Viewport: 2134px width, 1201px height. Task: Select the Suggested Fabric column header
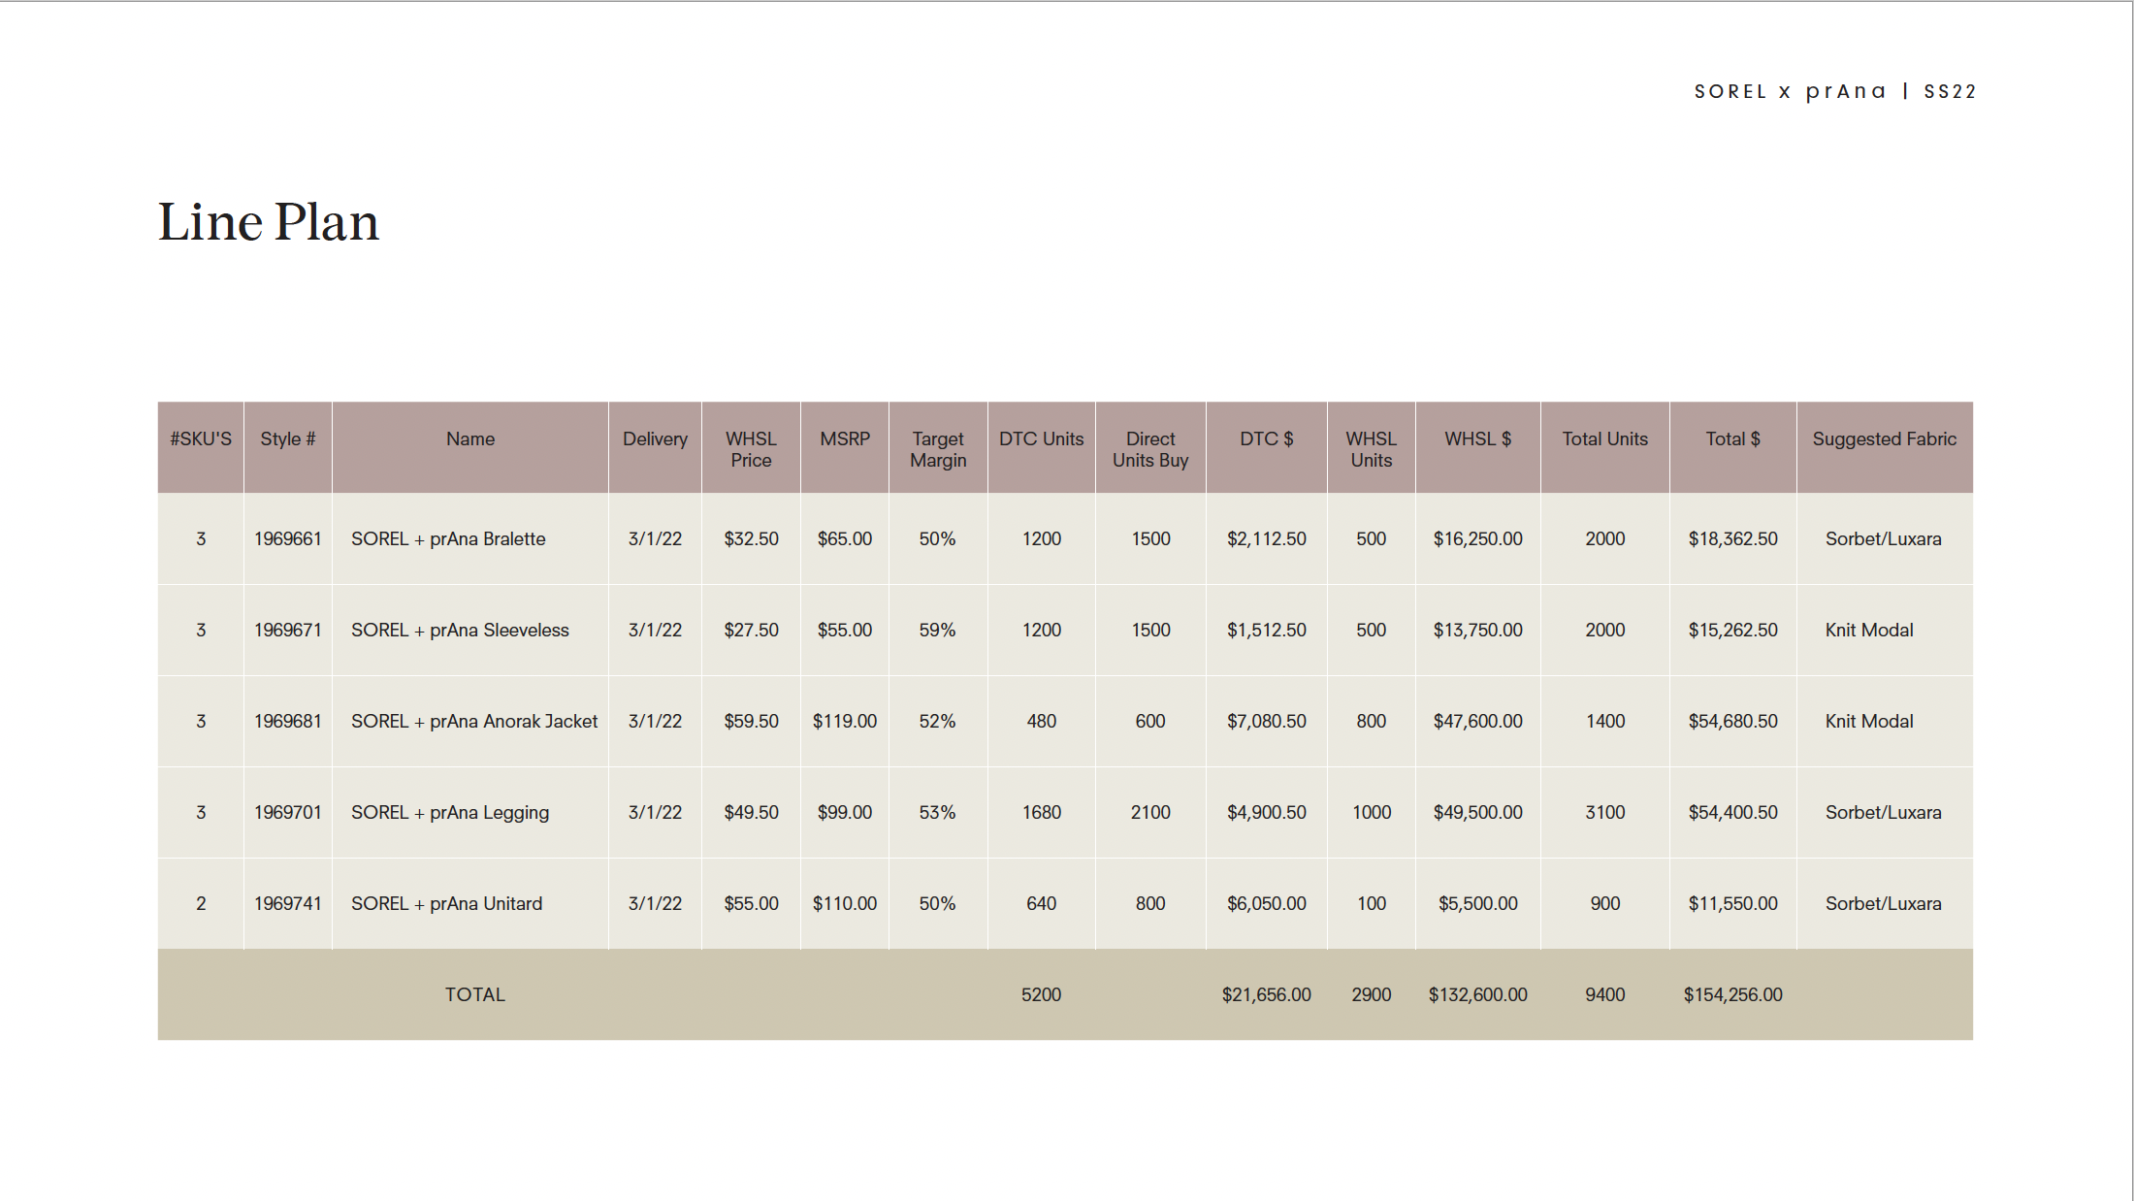(1884, 439)
